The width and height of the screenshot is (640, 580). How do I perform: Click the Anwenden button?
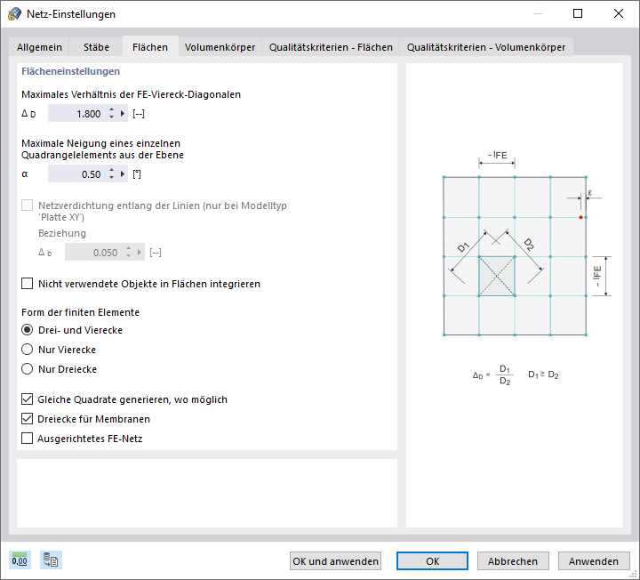594,561
